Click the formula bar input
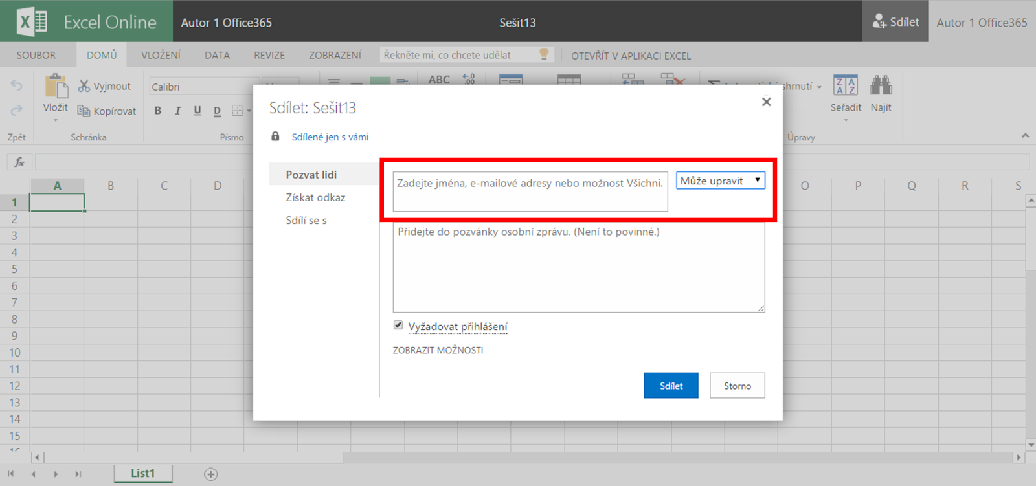1036x486 pixels. (x=531, y=162)
